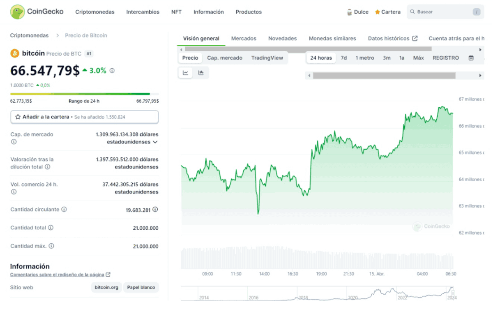
Task: Click the 66.547,79$ price value
Action: pyautogui.click(x=45, y=70)
